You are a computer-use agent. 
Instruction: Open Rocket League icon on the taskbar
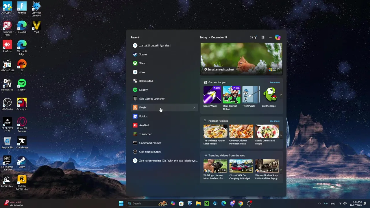[x=190, y=203]
